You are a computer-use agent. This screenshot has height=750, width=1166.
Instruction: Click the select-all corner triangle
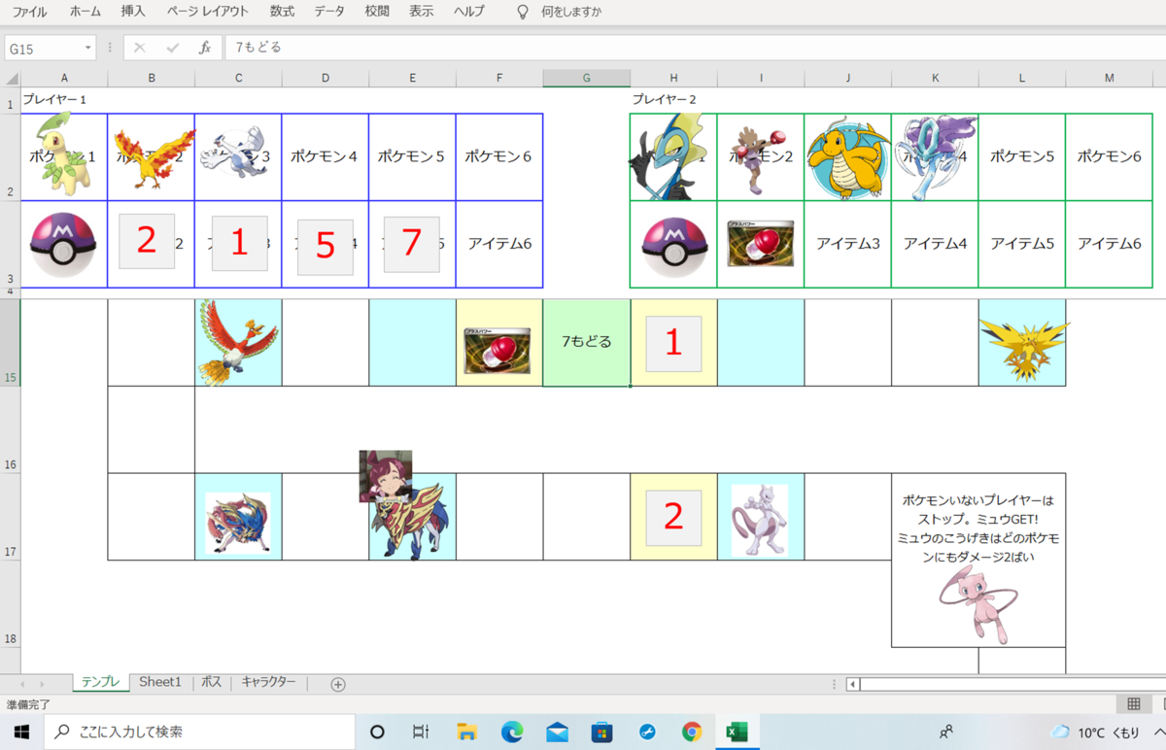pos(11,78)
